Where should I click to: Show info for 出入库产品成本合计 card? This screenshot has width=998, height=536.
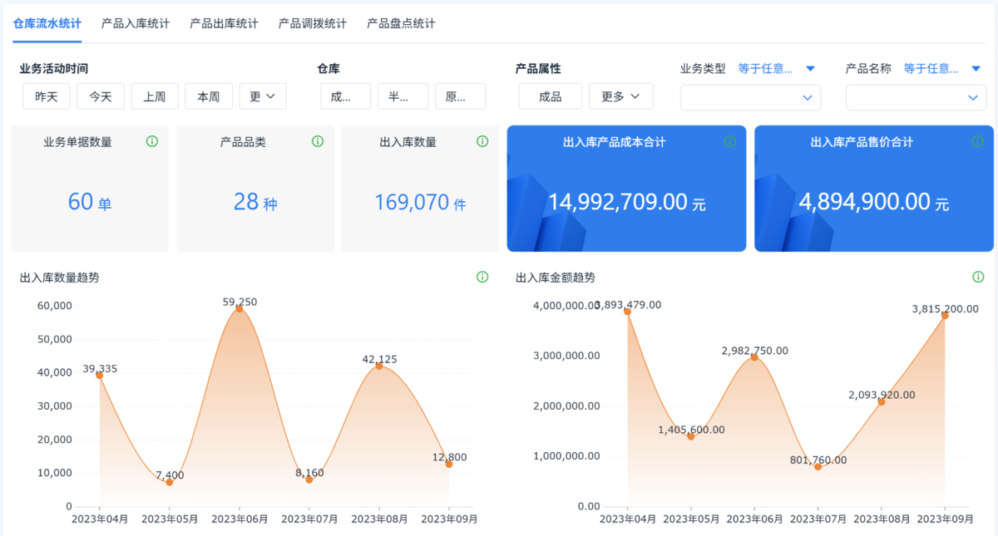pyautogui.click(x=730, y=141)
